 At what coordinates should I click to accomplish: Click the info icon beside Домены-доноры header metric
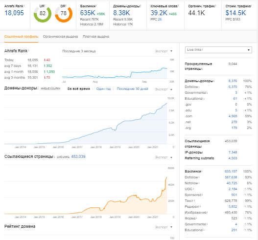point(141,5)
